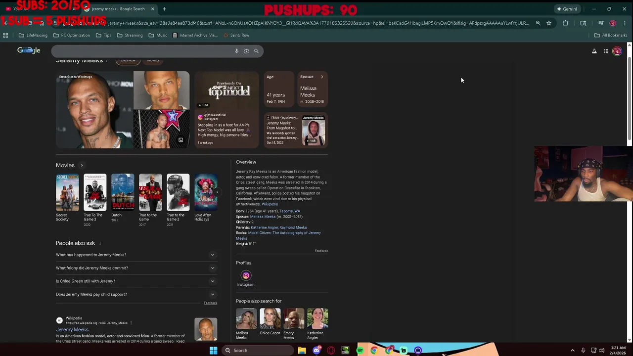Image resolution: width=633 pixels, height=356 pixels.
Task: Open the Dutch movie poster
Action: [123, 192]
